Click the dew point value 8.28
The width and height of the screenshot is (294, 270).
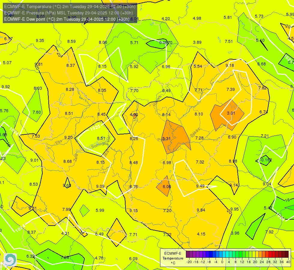coord(70,90)
